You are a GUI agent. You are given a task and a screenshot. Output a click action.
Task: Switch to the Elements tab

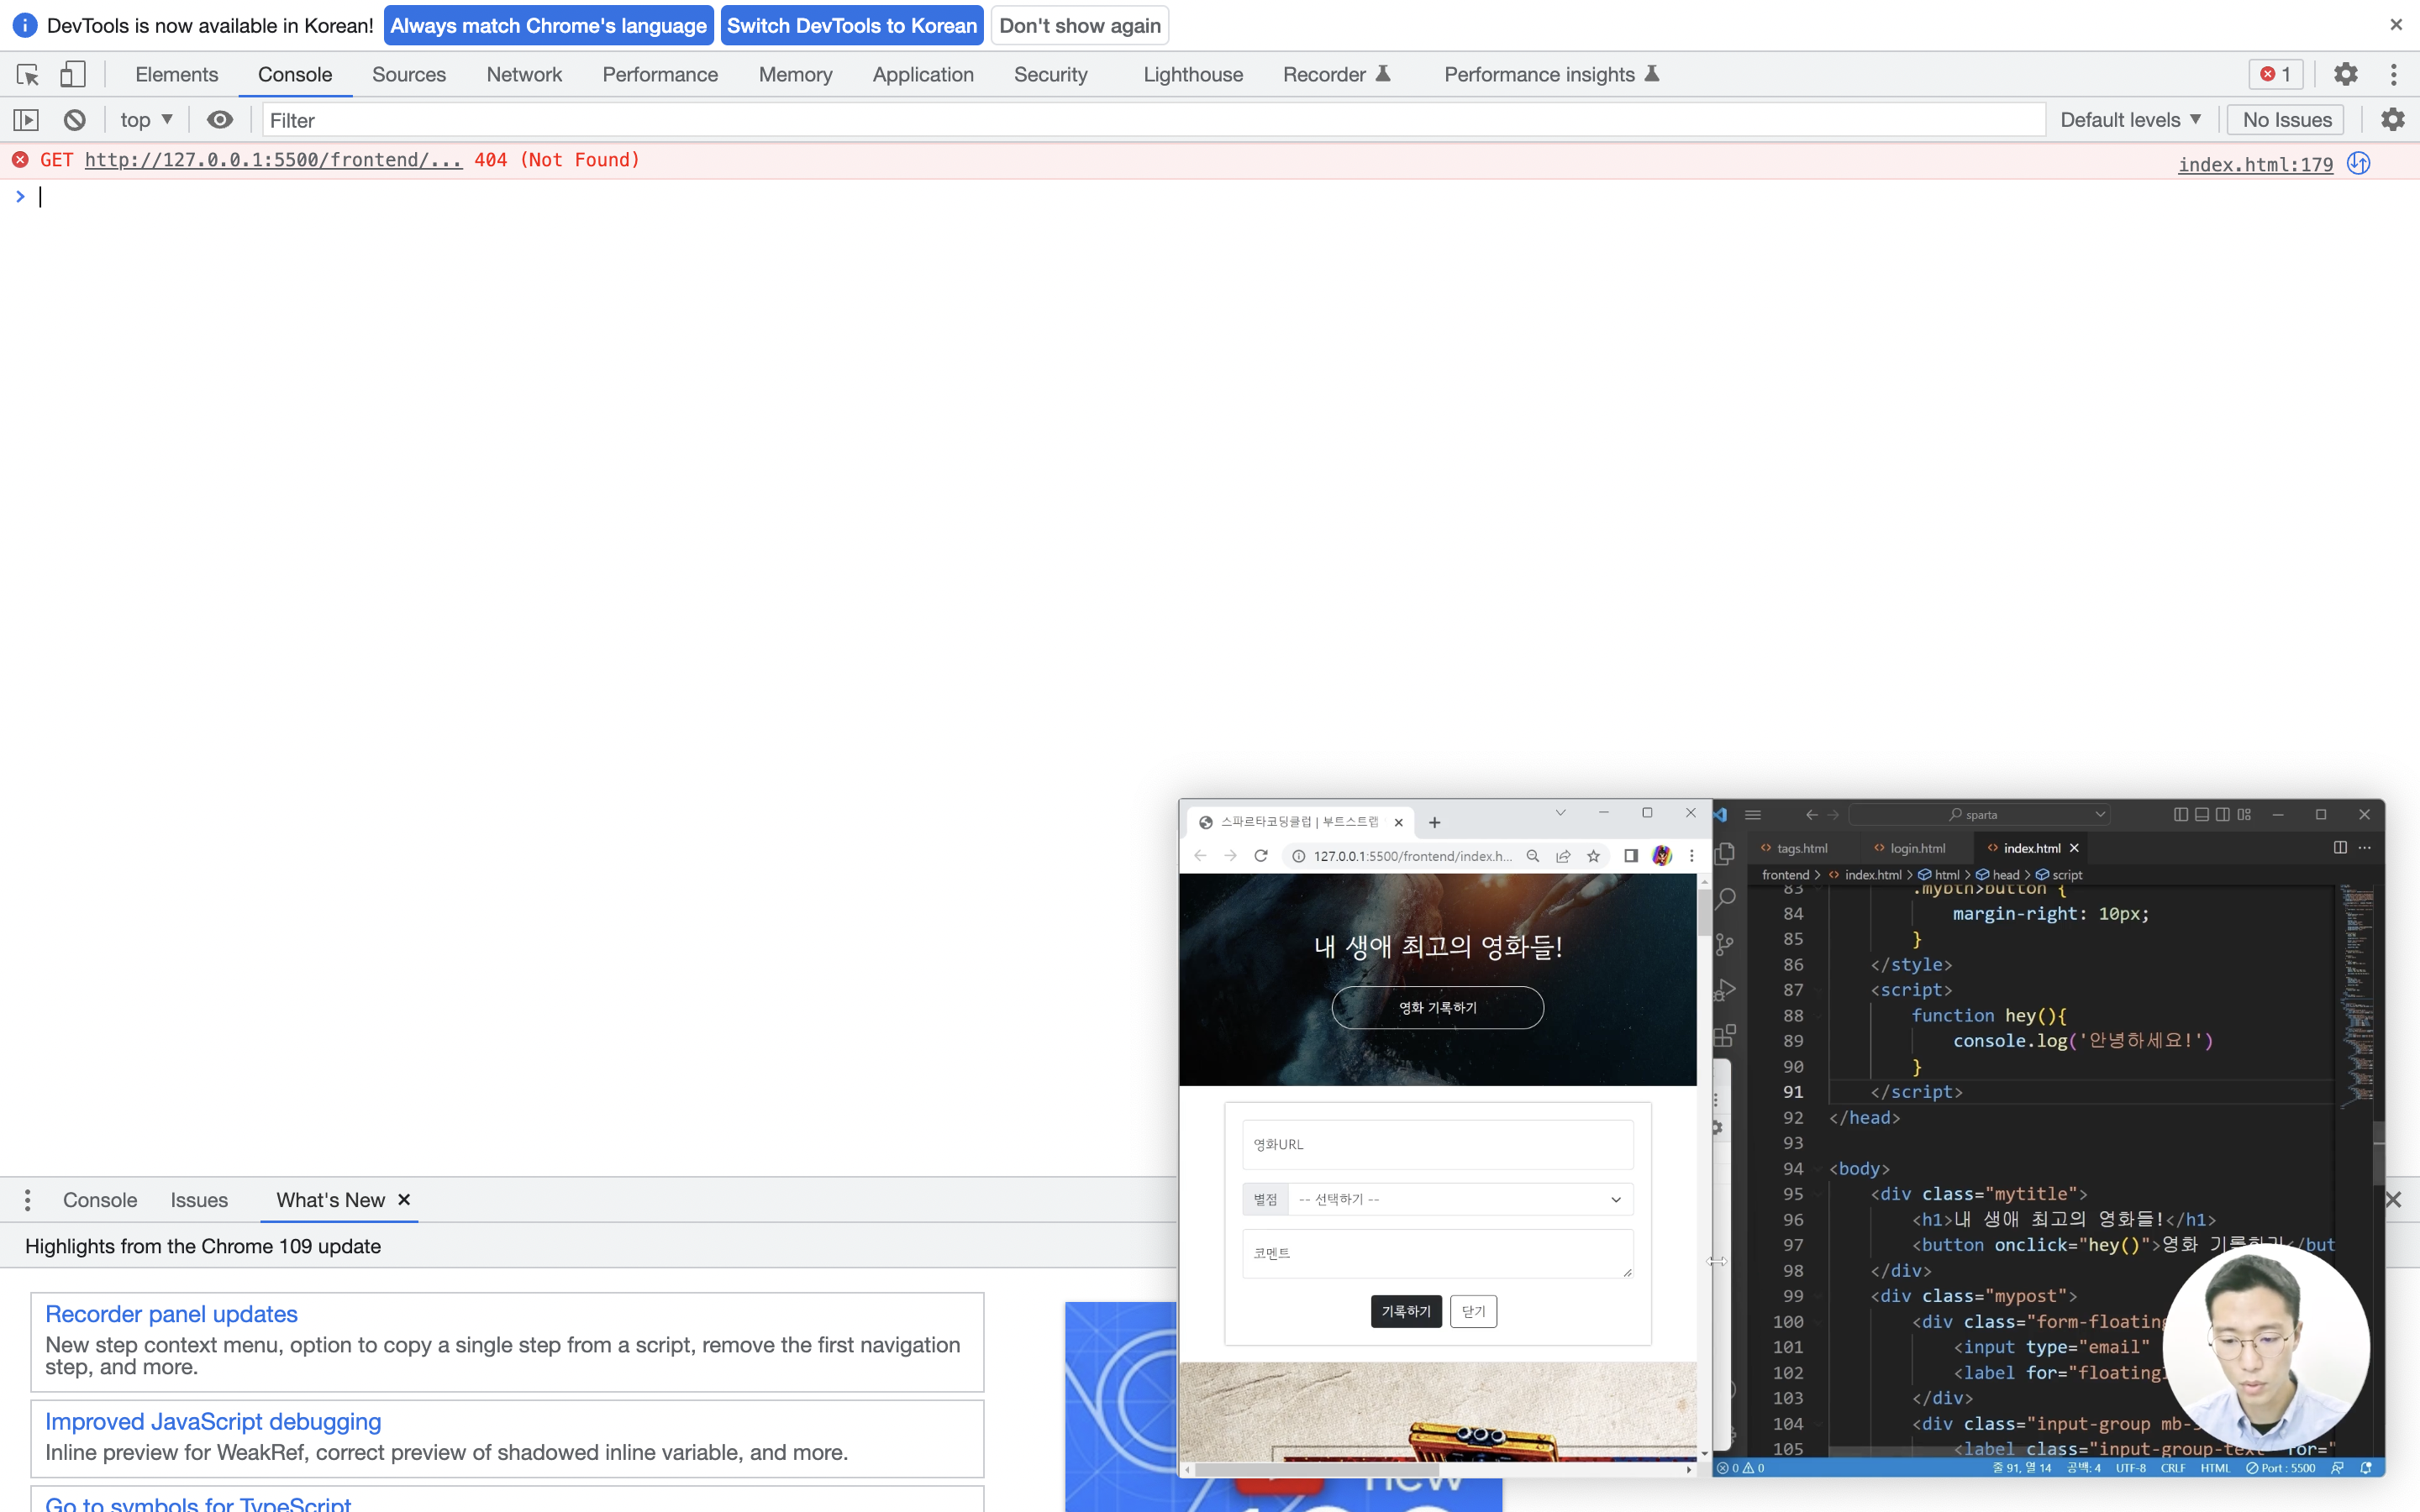click(x=177, y=75)
